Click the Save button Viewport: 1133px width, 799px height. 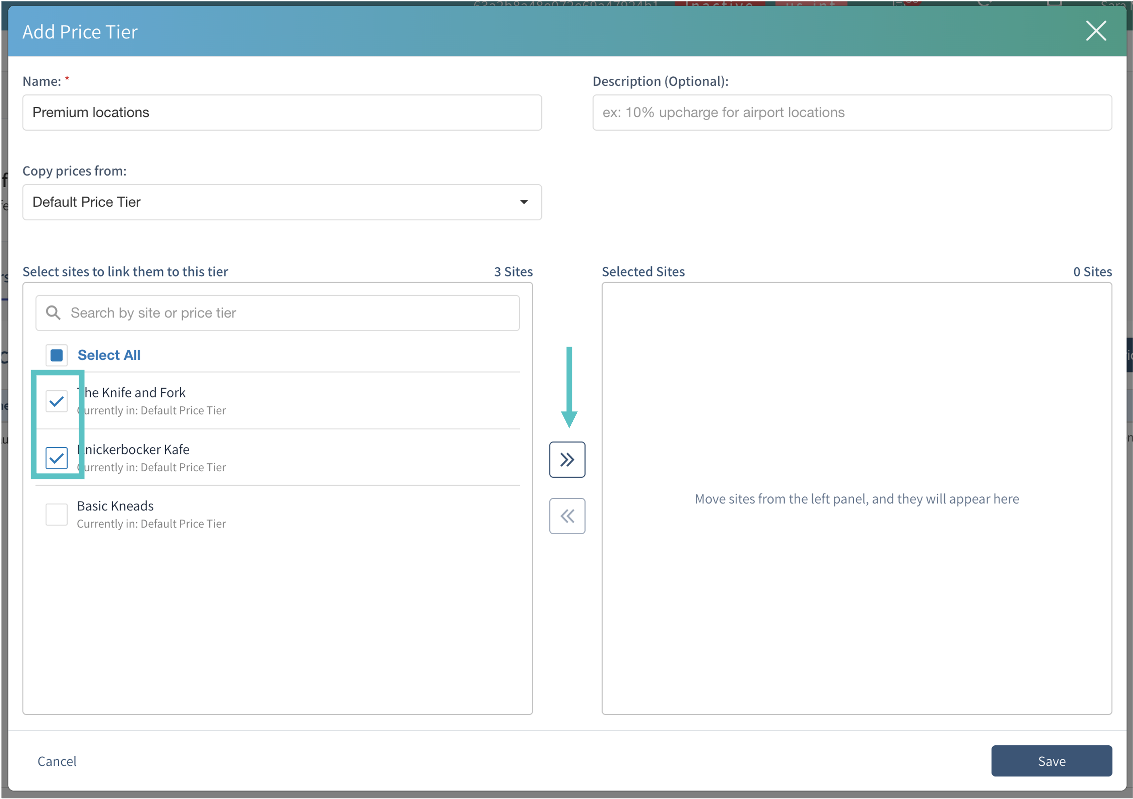tap(1051, 761)
